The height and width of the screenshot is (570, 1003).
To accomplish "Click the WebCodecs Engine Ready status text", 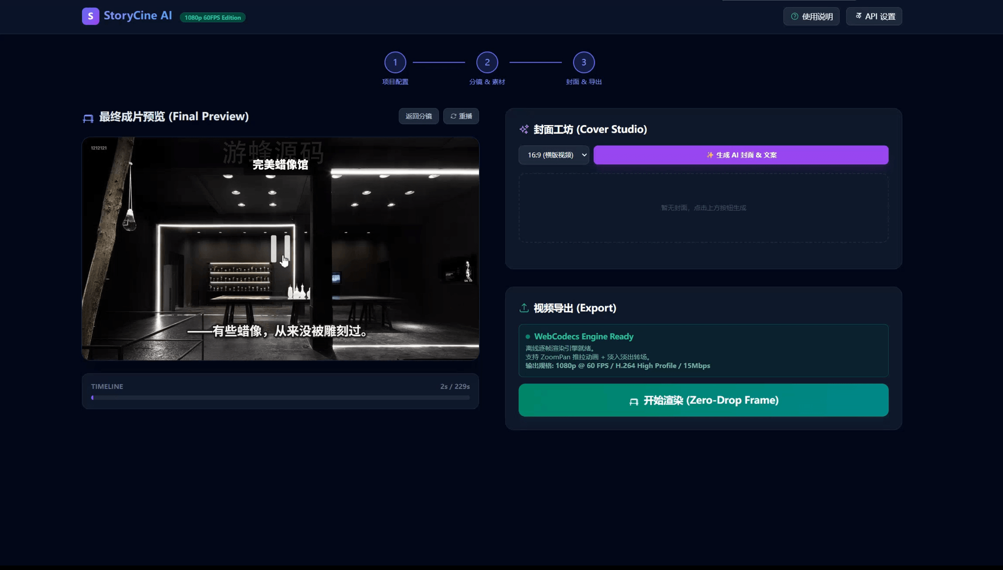I will click(x=583, y=337).
